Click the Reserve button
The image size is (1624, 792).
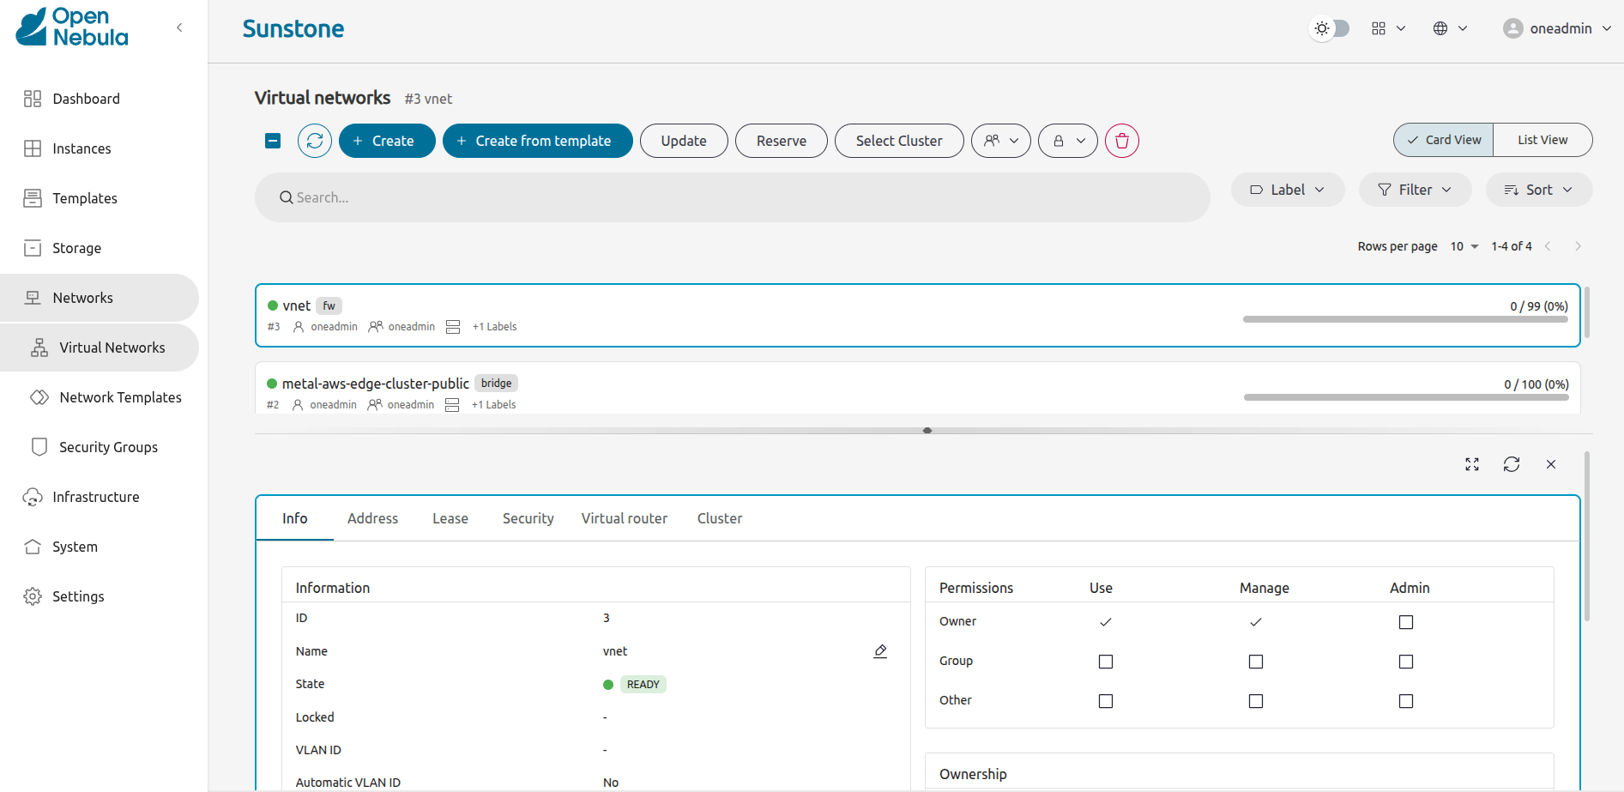point(781,141)
